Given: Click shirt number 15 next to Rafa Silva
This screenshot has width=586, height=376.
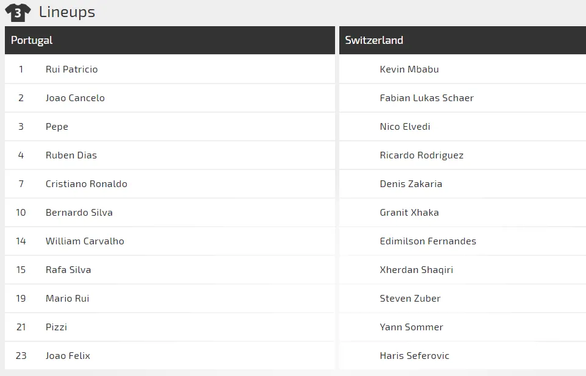Looking at the screenshot, I should (x=21, y=270).
